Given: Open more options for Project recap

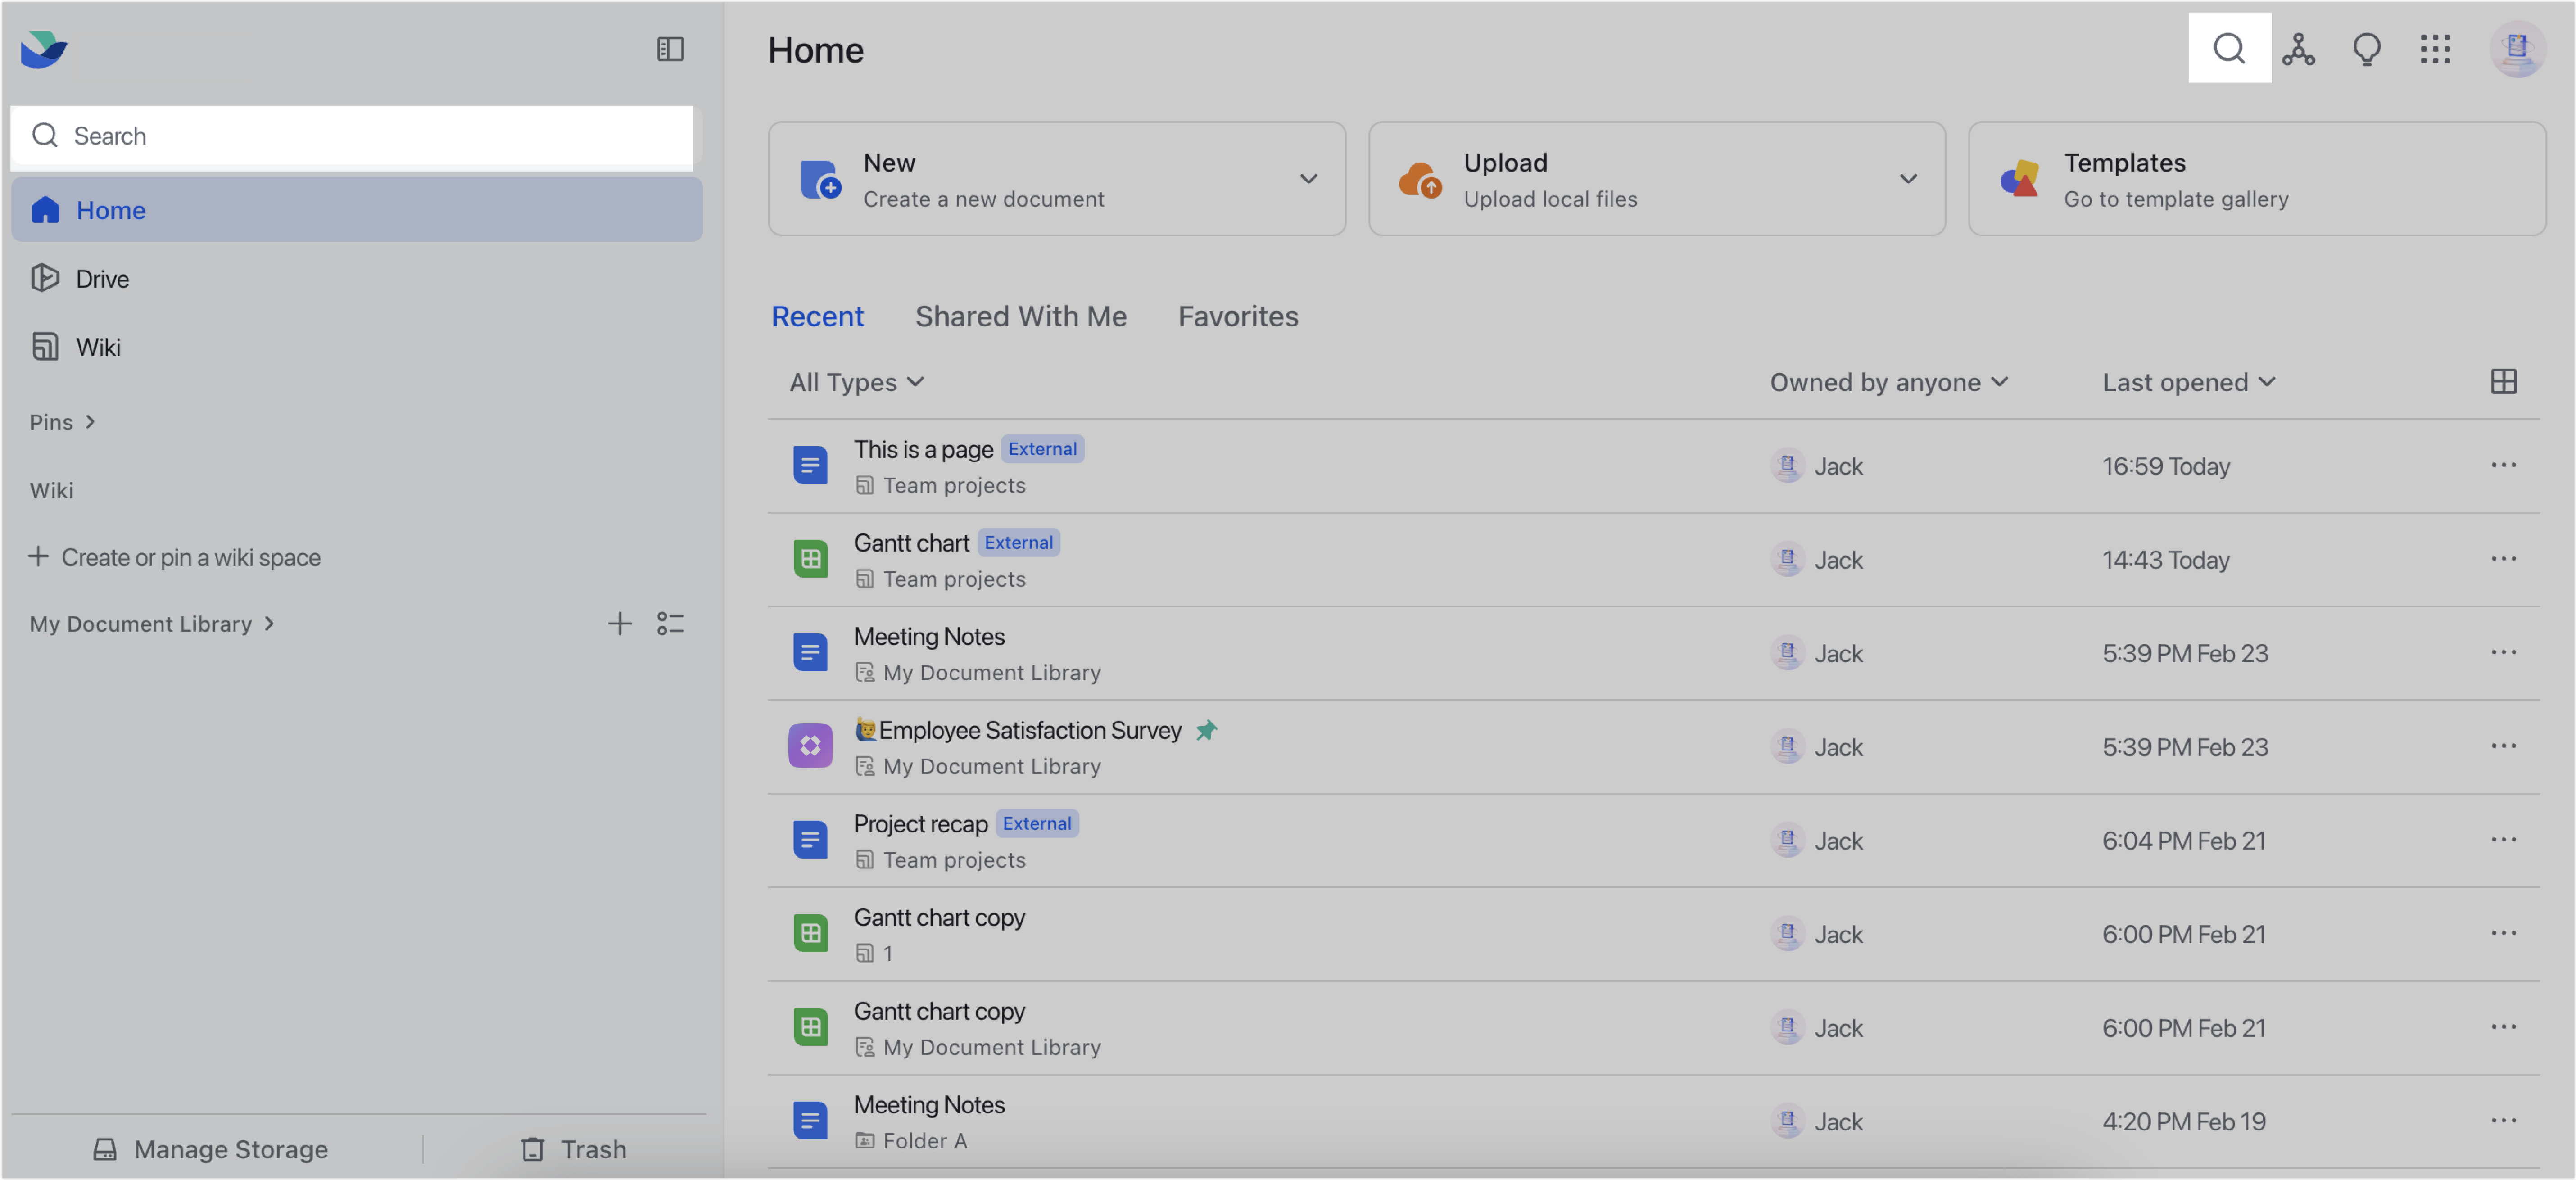Looking at the screenshot, I should point(2503,840).
